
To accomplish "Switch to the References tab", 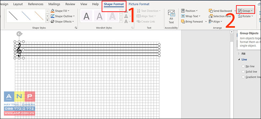I will pos(36,4).
